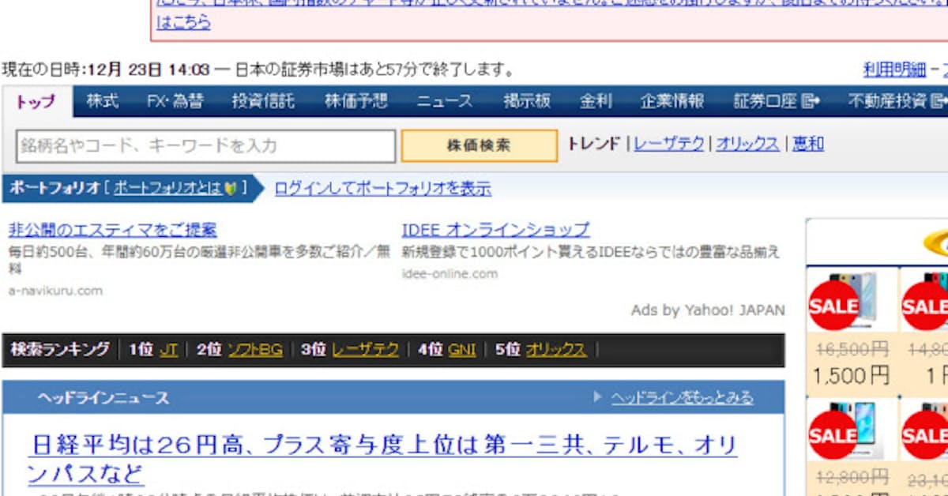Screen dimensions: 948x496
Task: Click the ポートフォリオとは help link
Action: (x=174, y=188)
